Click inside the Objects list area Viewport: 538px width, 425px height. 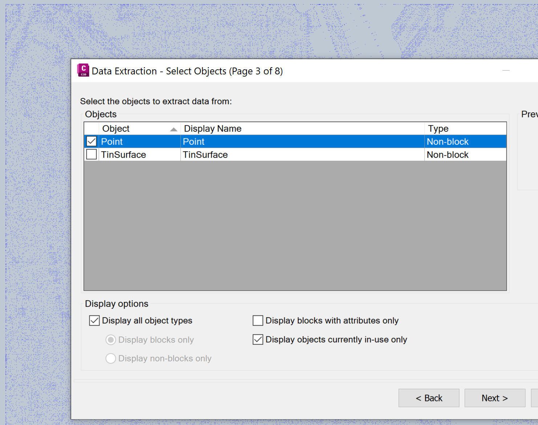coord(294,218)
